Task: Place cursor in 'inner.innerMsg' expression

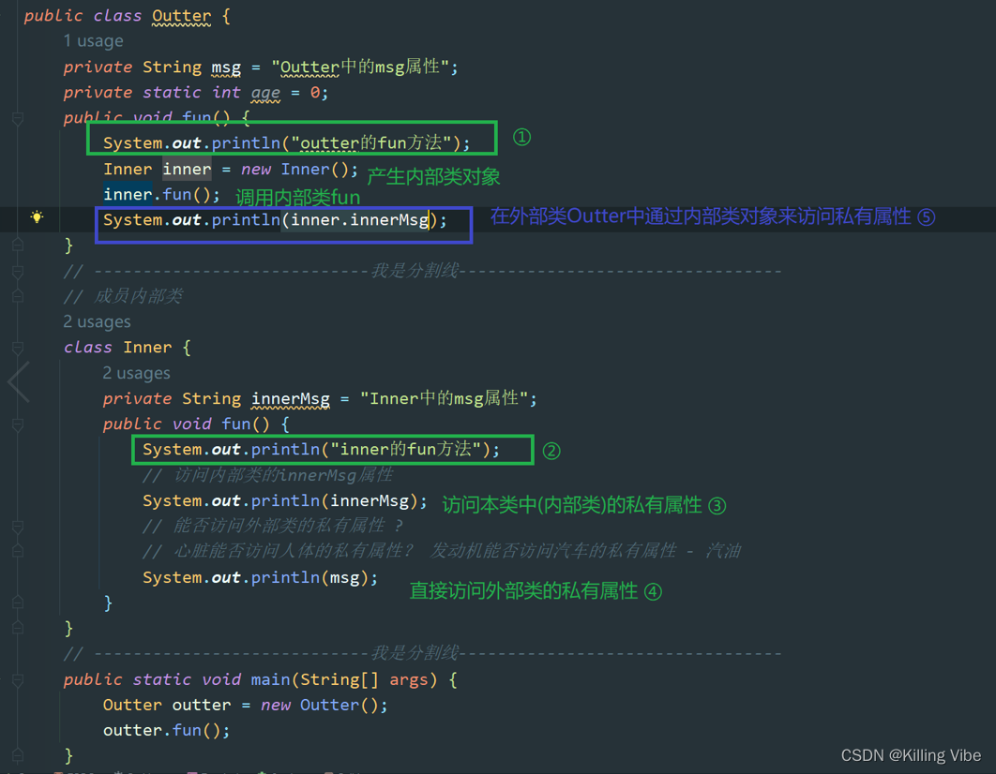Action: tap(360, 220)
